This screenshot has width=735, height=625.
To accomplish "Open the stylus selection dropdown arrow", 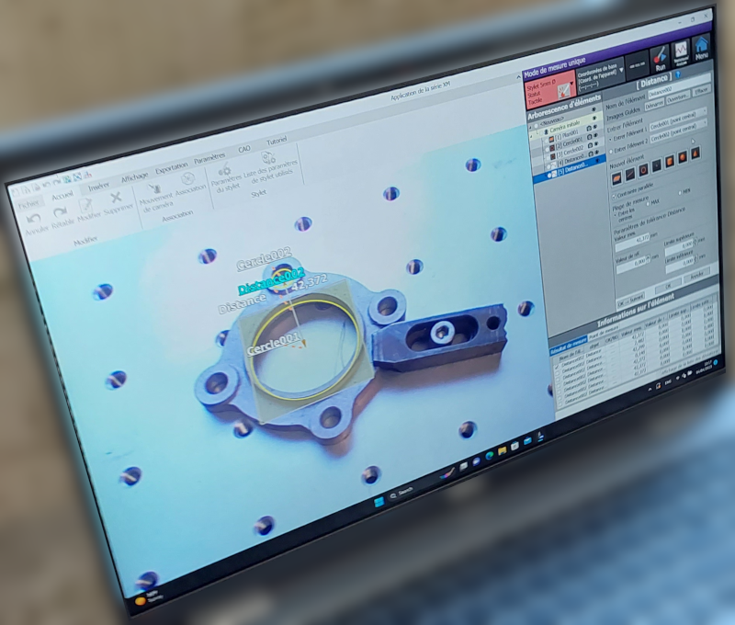I will click(571, 84).
